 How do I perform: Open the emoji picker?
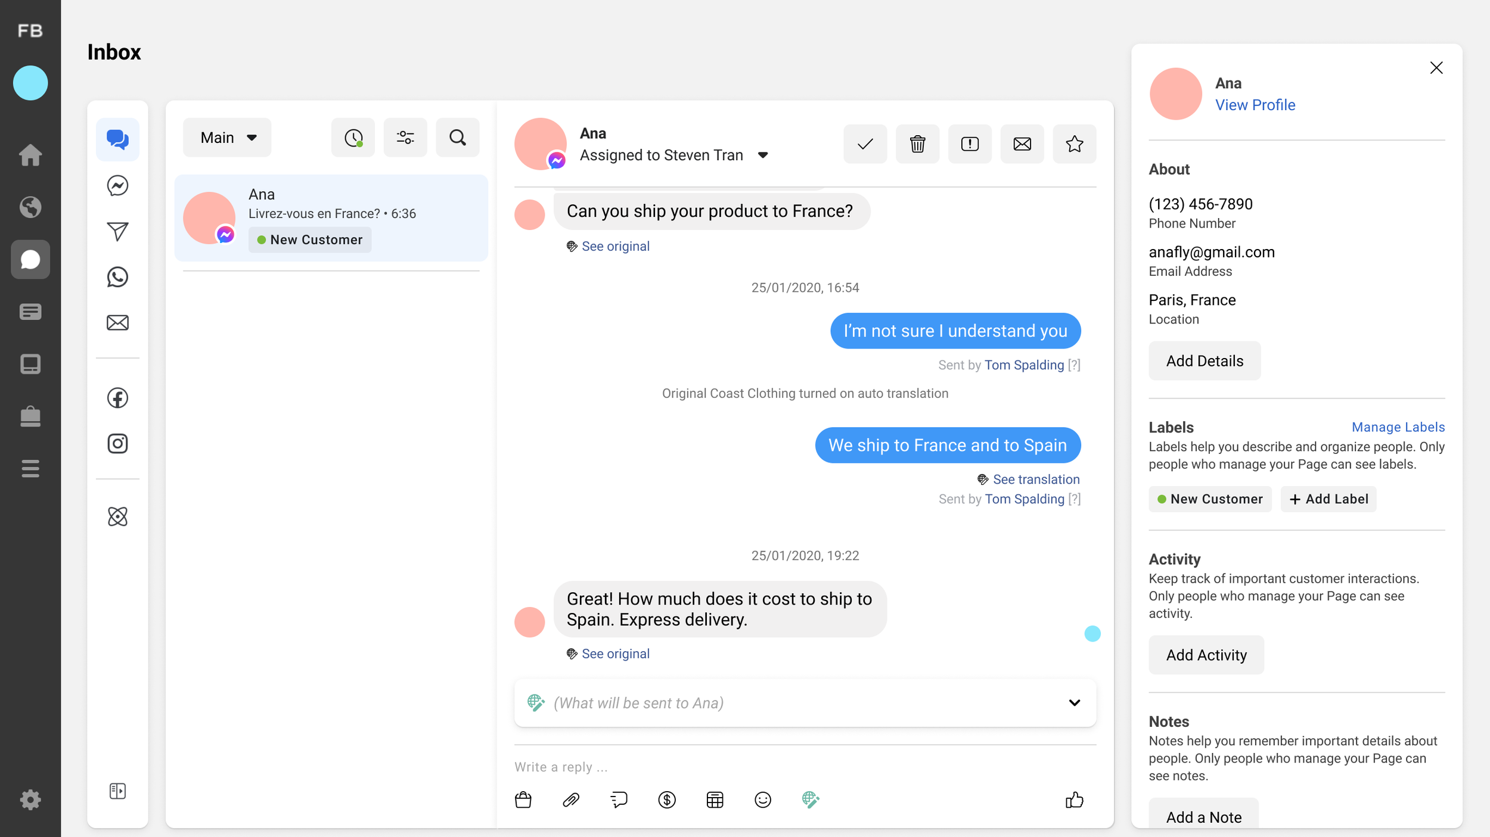[x=763, y=799]
